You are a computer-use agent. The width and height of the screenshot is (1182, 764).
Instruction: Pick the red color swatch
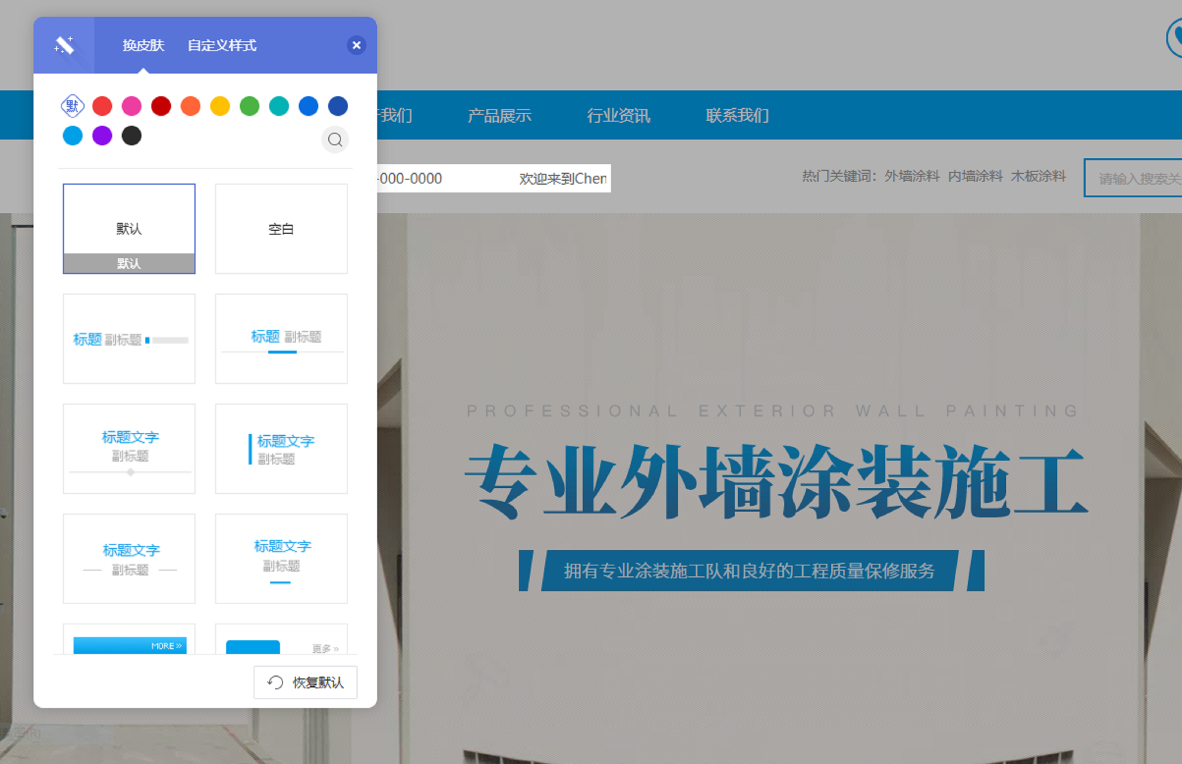(x=102, y=106)
